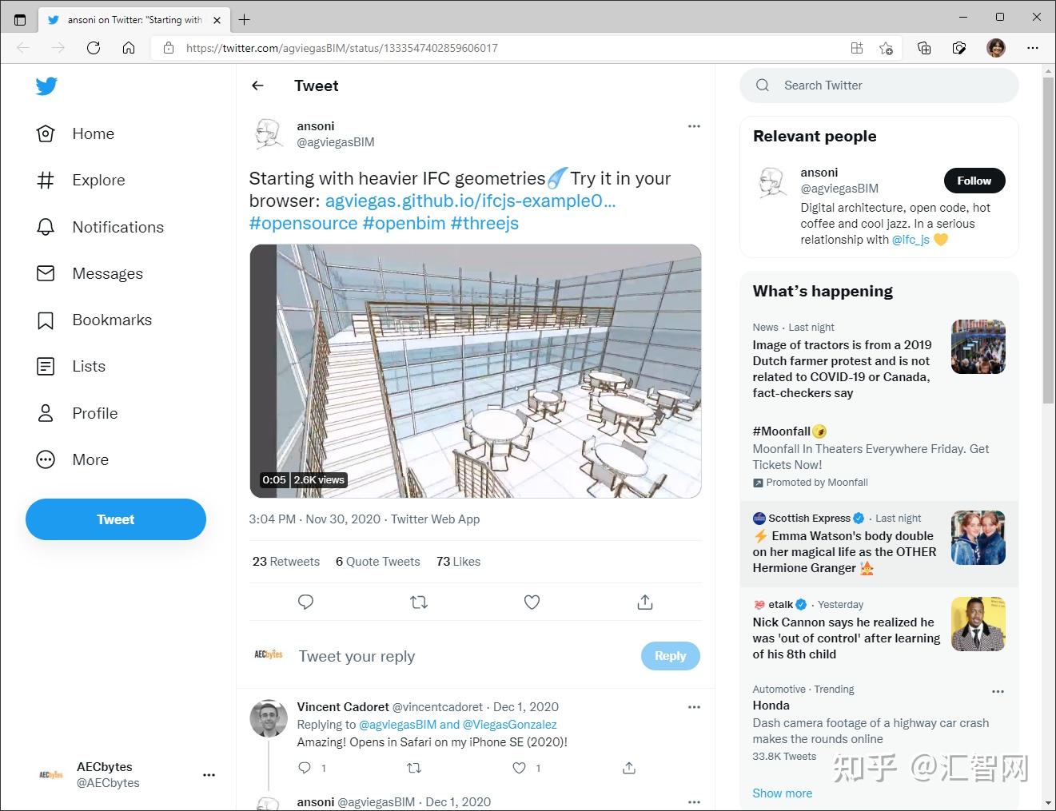Open the more options for ansoni's main tweet
The width and height of the screenshot is (1056, 811).
[694, 126]
